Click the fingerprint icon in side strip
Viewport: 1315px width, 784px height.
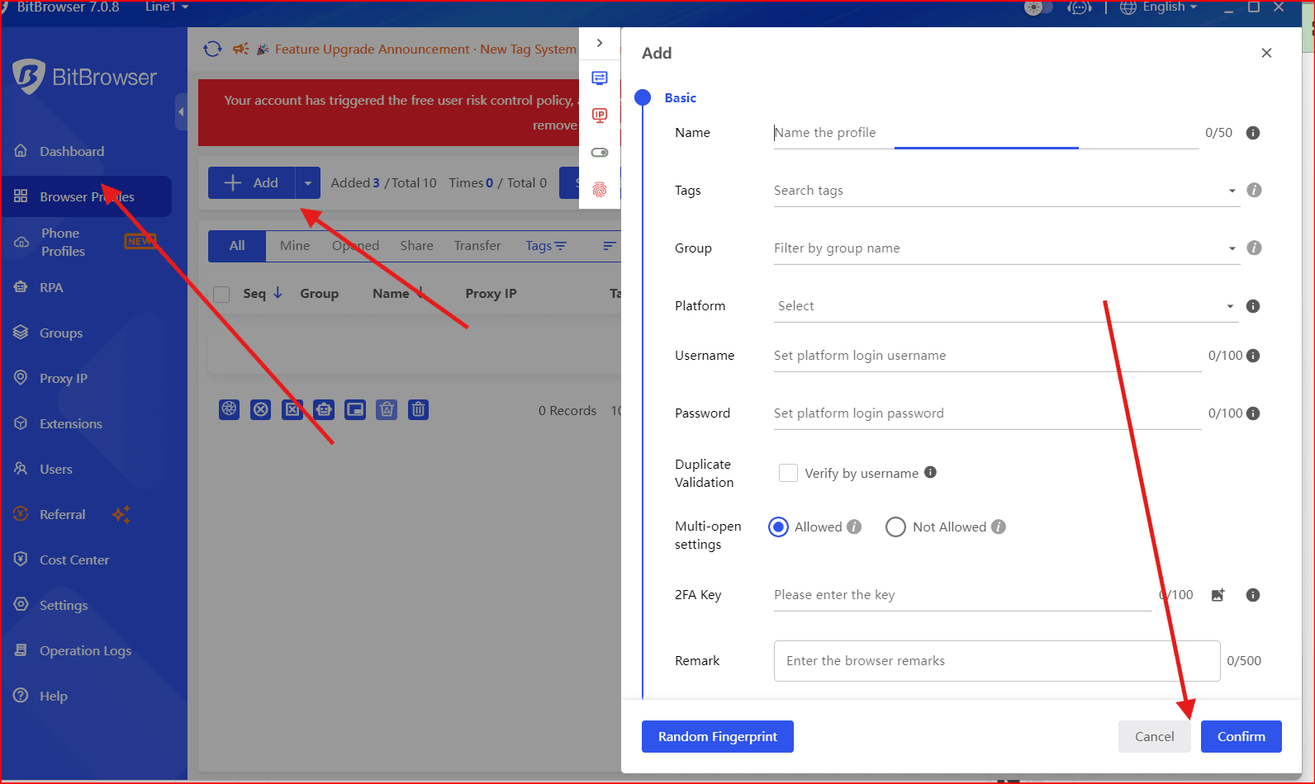(600, 190)
